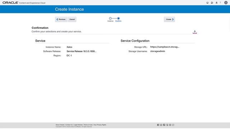Go back with the Previous button
The width and height of the screenshot is (230, 129).
tap(61, 19)
